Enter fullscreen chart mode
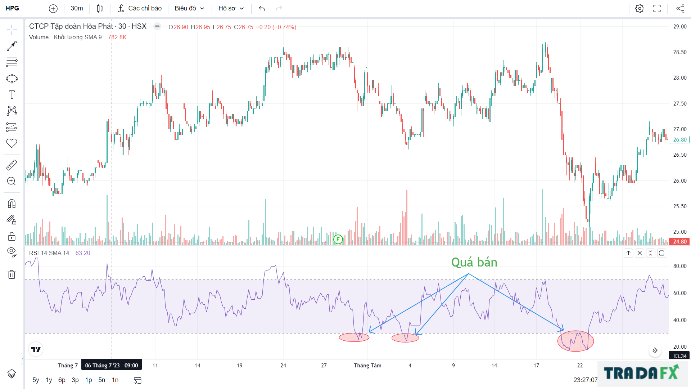Screen dimensions: 691x389 (x=657, y=8)
